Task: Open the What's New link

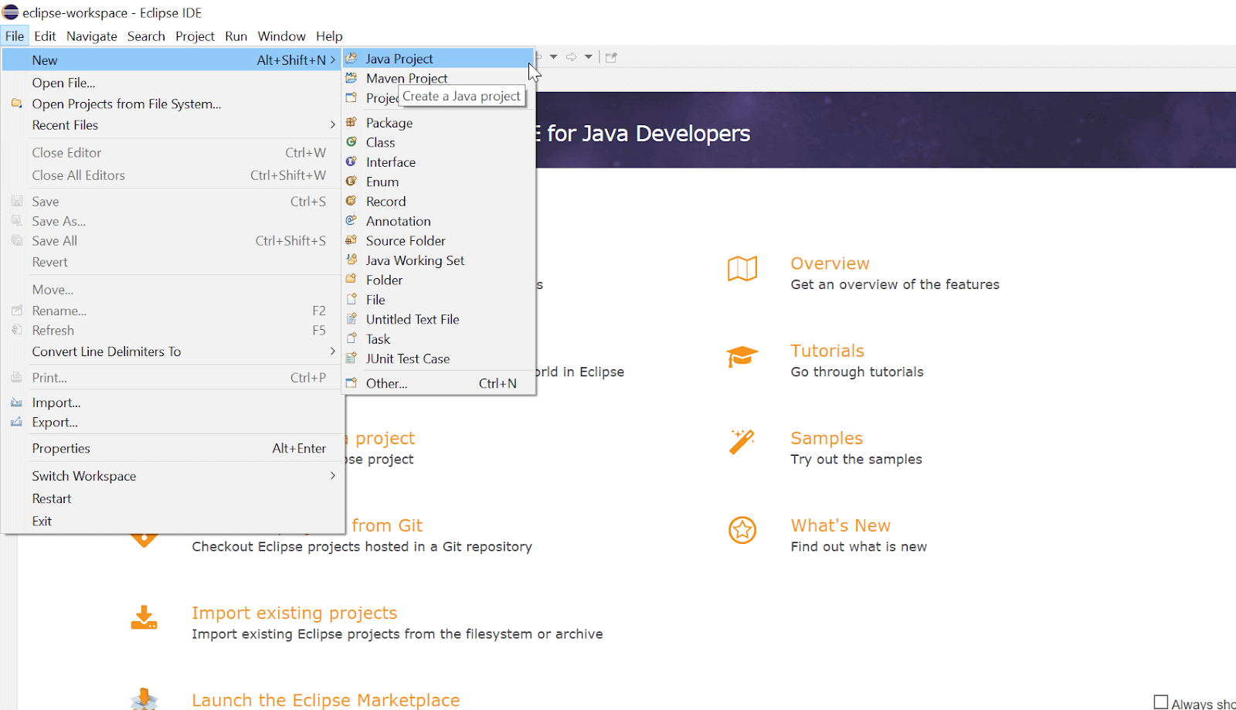Action: (840, 525)
